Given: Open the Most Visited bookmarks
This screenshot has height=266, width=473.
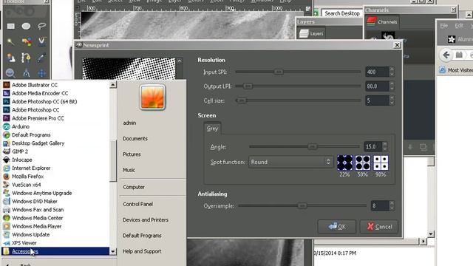Looking at the screenshot, I should [x=456, y=70].
